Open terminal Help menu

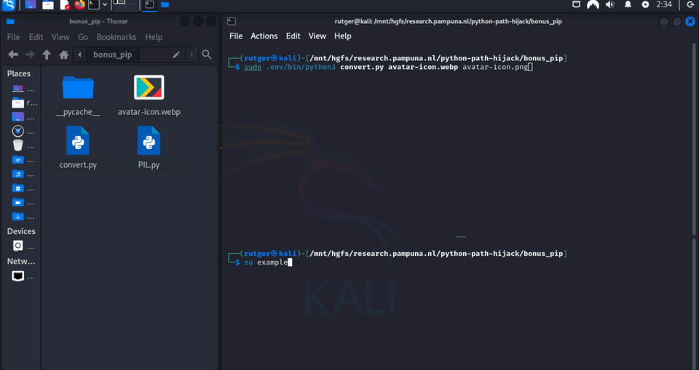click(342, 36)
